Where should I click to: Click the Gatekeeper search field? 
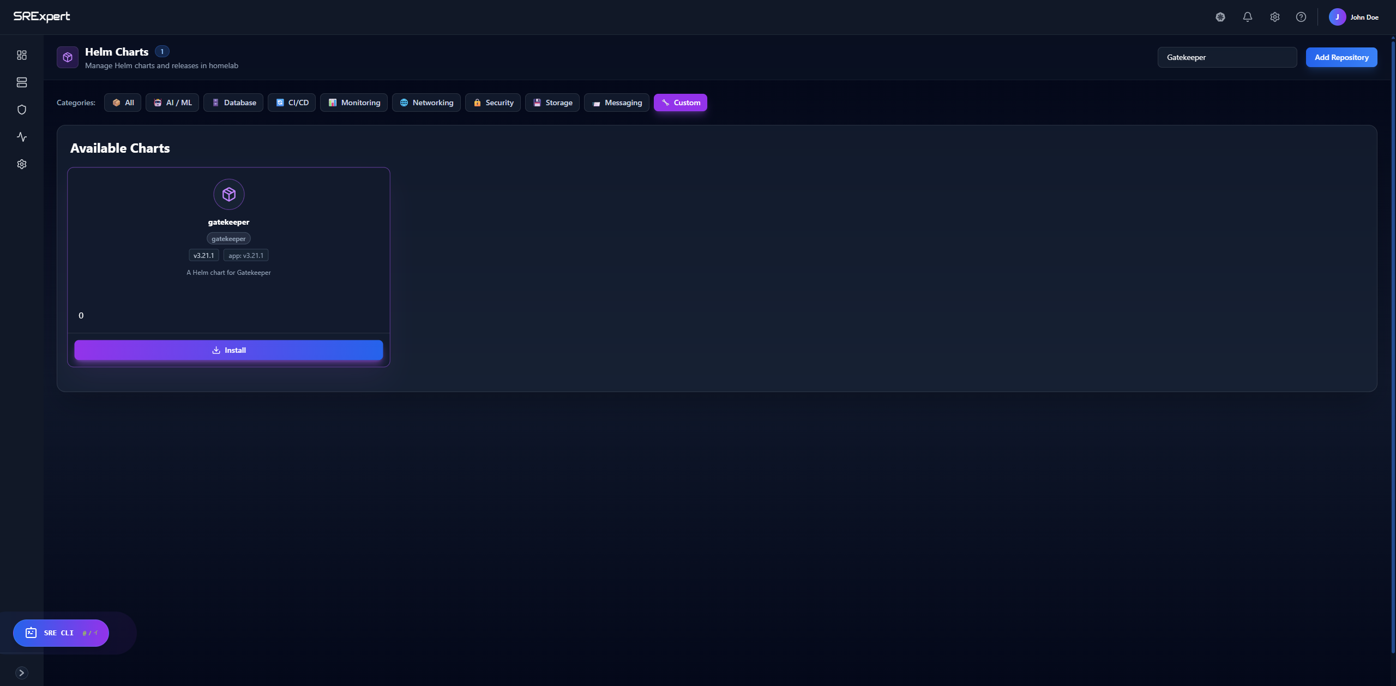point(1227,57)
